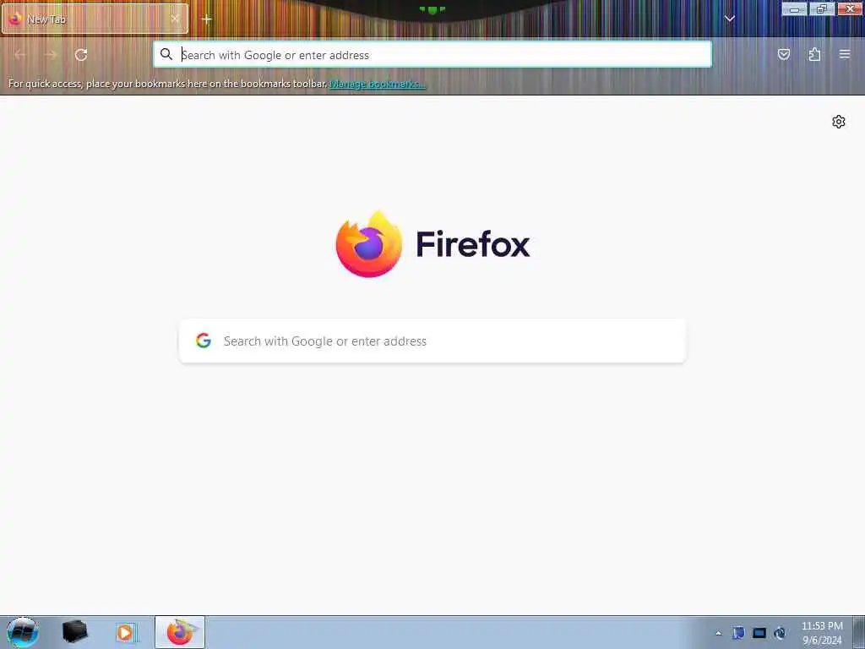Select the Firefox taskbar button
Image resolution: width=865 pixels, height=649 pixels.
click(x=180, y=632)
